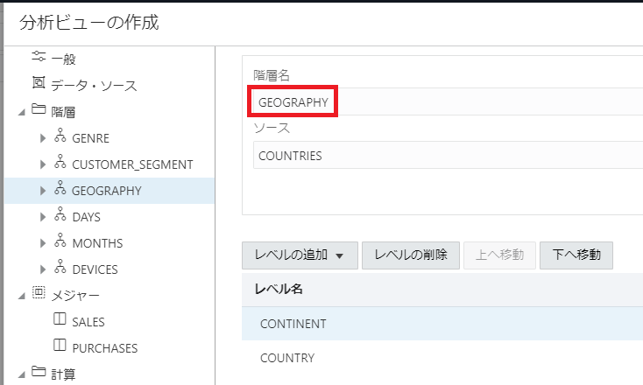This screenshot has width=643, height=385.
Task: Click the Data Source (データ・ソース) icon
Action: tap(39, 84)
